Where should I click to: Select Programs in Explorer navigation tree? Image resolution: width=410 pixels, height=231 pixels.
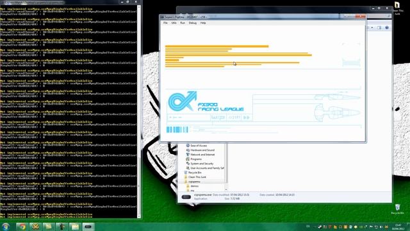pyautogui.click(x=196, y=159)
